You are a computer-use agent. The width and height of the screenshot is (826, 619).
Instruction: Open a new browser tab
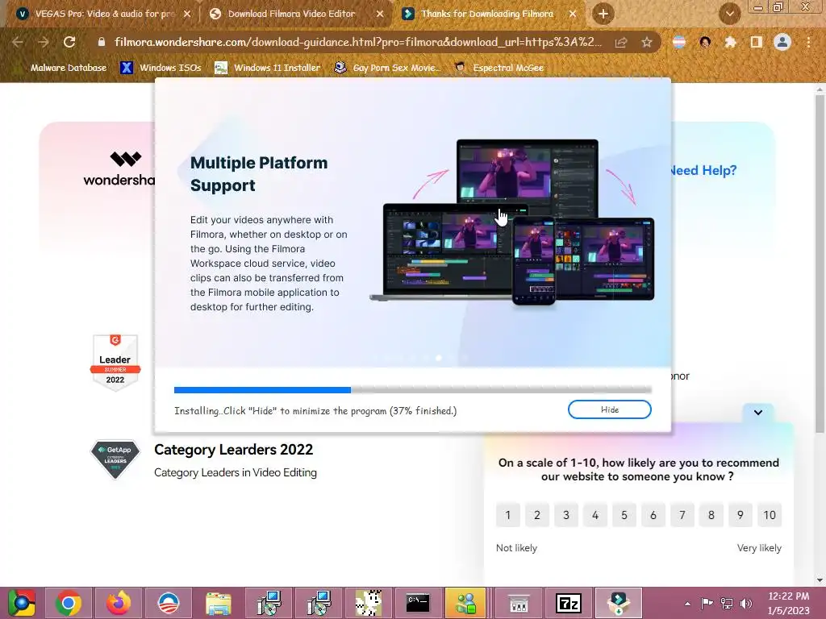[603, 15]
